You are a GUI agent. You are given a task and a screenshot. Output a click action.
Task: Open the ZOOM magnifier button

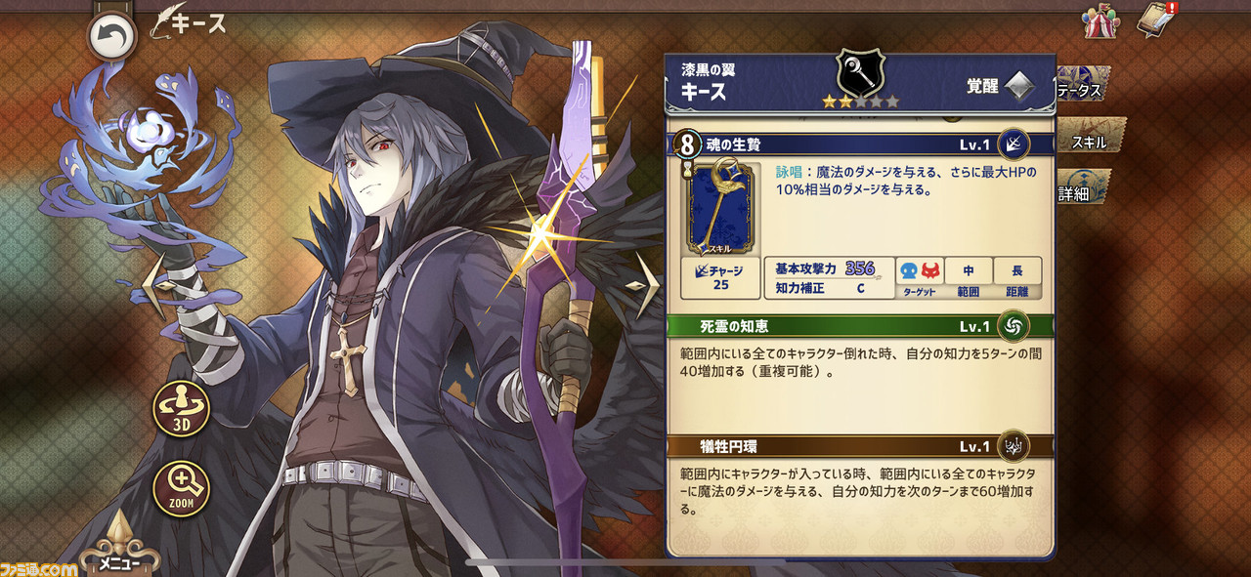pos(181,488)
